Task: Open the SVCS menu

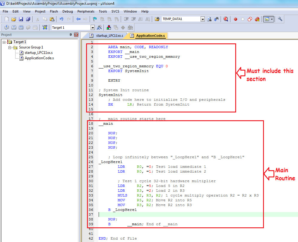Action: click(115, 11)
